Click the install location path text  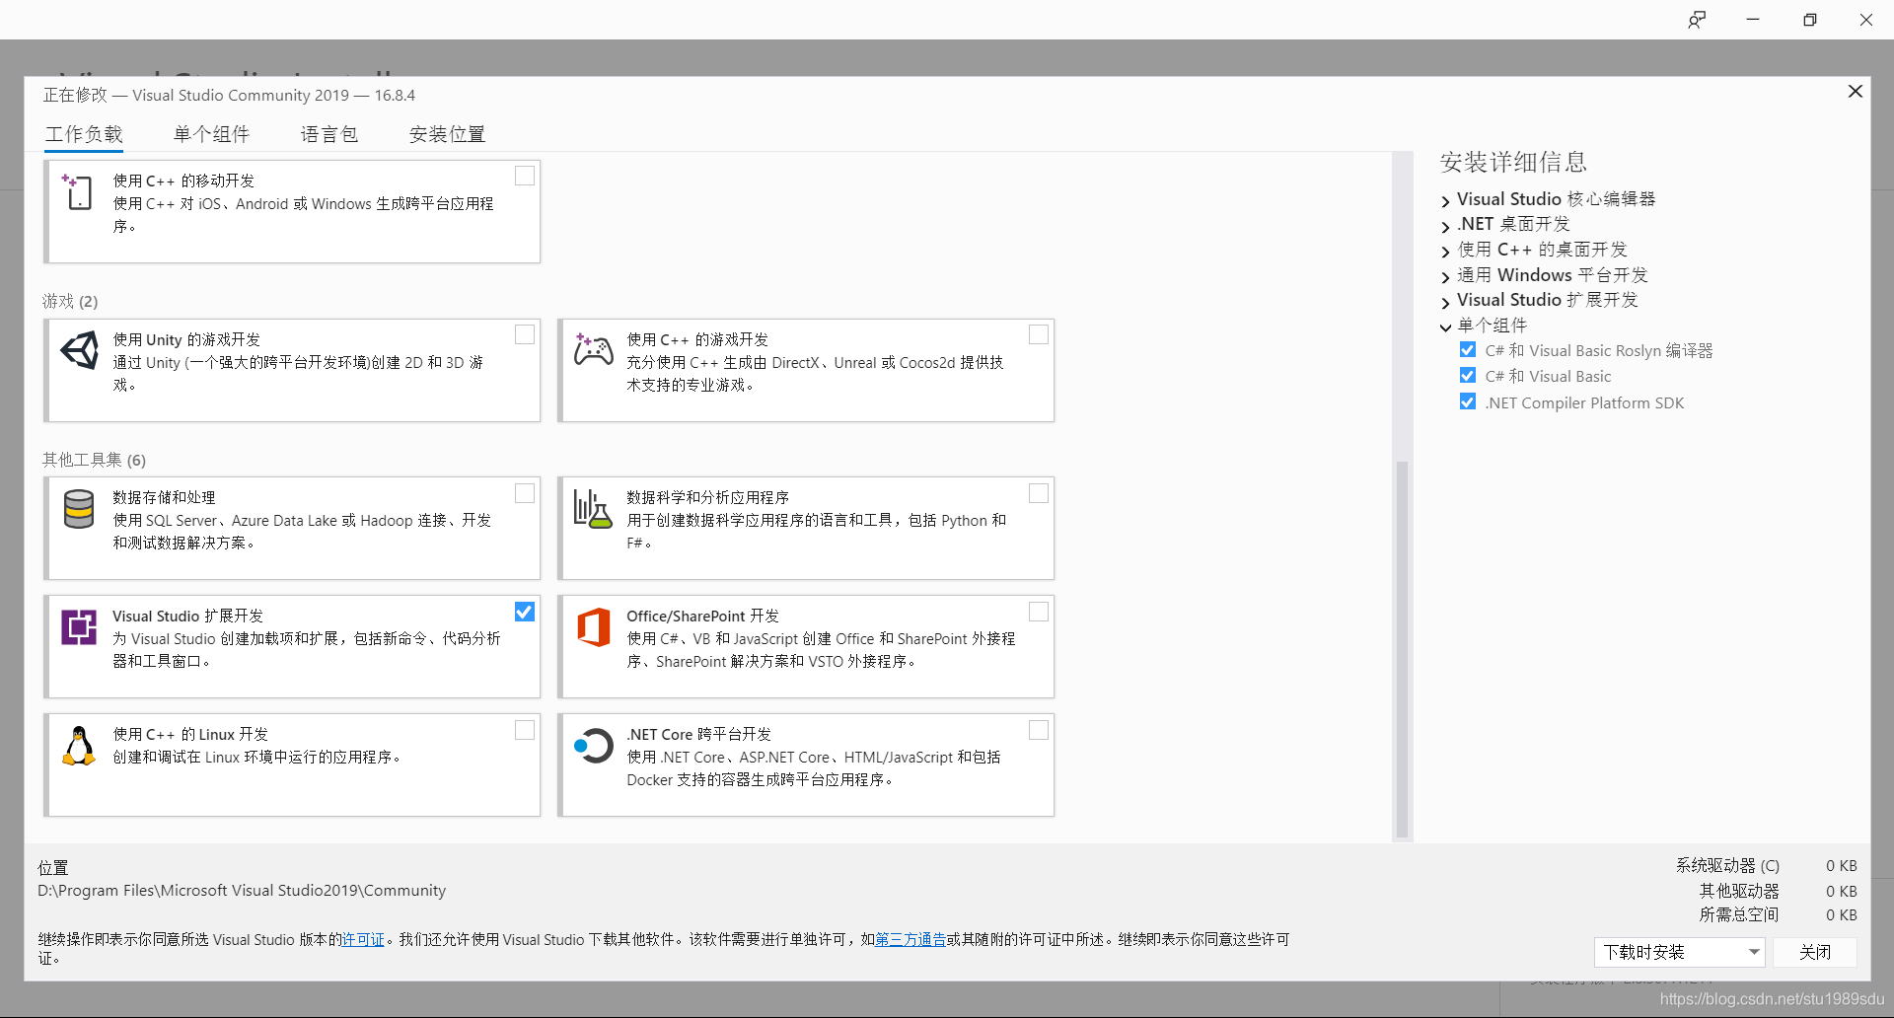coord(242,891)
